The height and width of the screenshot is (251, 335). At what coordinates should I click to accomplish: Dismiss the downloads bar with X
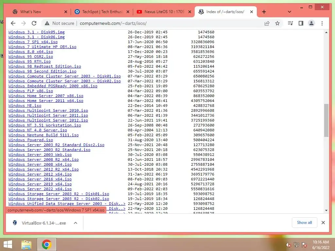323,223
